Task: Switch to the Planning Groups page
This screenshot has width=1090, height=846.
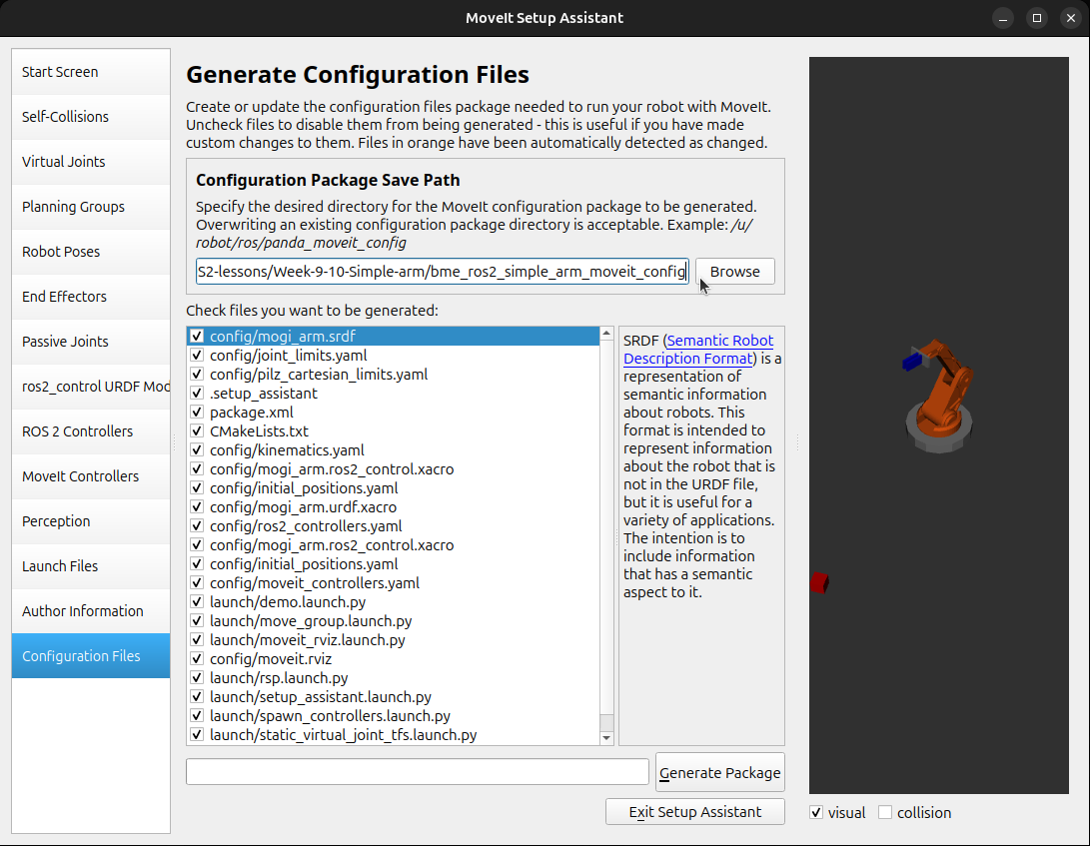Action: [91, 207]
